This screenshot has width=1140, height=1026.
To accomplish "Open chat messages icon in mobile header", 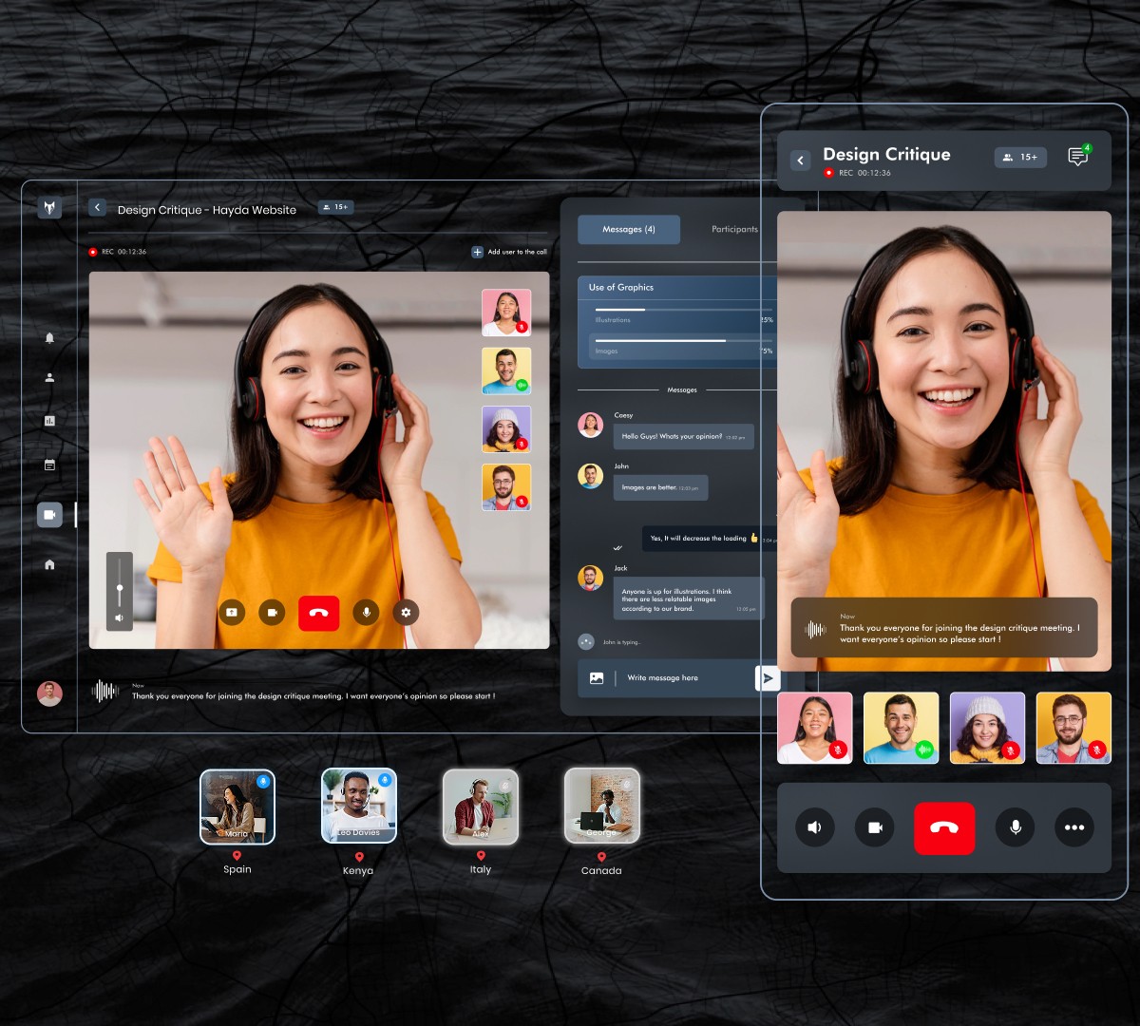I will pyautogui.click(x=1078, y=157).
